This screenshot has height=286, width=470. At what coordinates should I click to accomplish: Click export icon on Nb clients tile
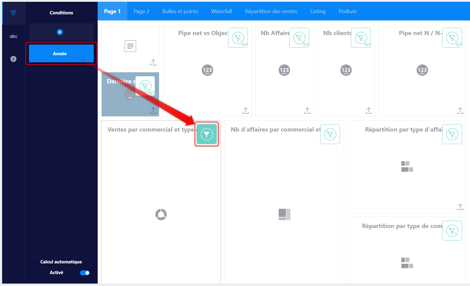368,110
